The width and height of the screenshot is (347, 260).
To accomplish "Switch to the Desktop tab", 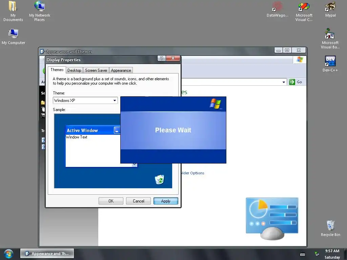I will (74, 70).
